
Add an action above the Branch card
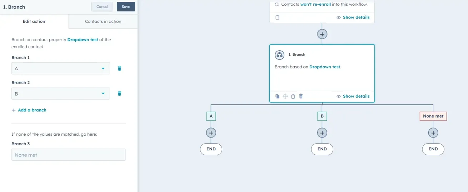click(x=322, y=34)
